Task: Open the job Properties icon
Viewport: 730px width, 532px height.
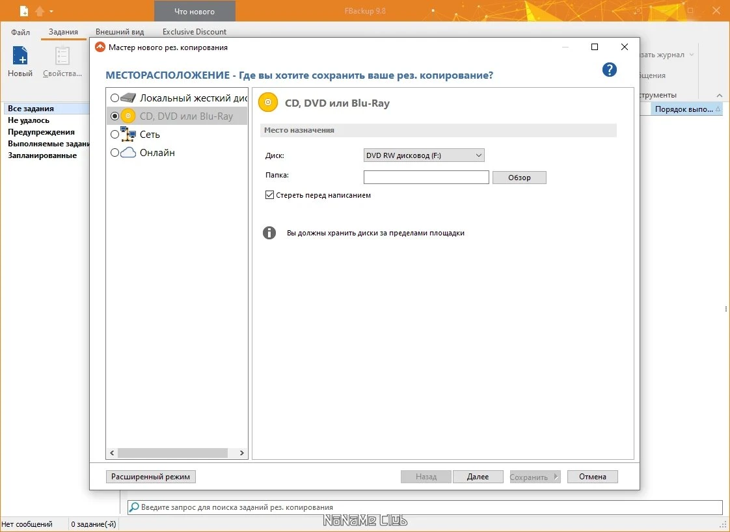Action: [x=62, y=56]
